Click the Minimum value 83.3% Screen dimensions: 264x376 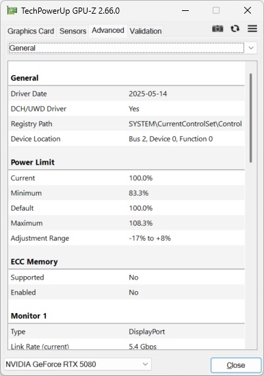click(138, 193)
